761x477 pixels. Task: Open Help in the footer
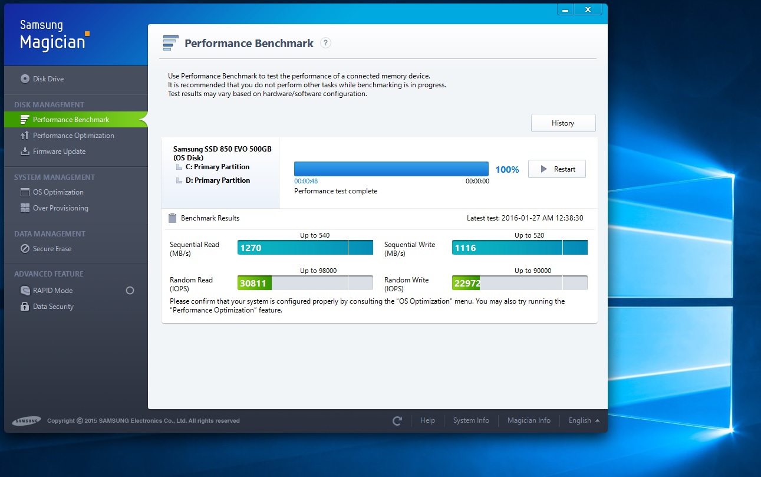427,420
